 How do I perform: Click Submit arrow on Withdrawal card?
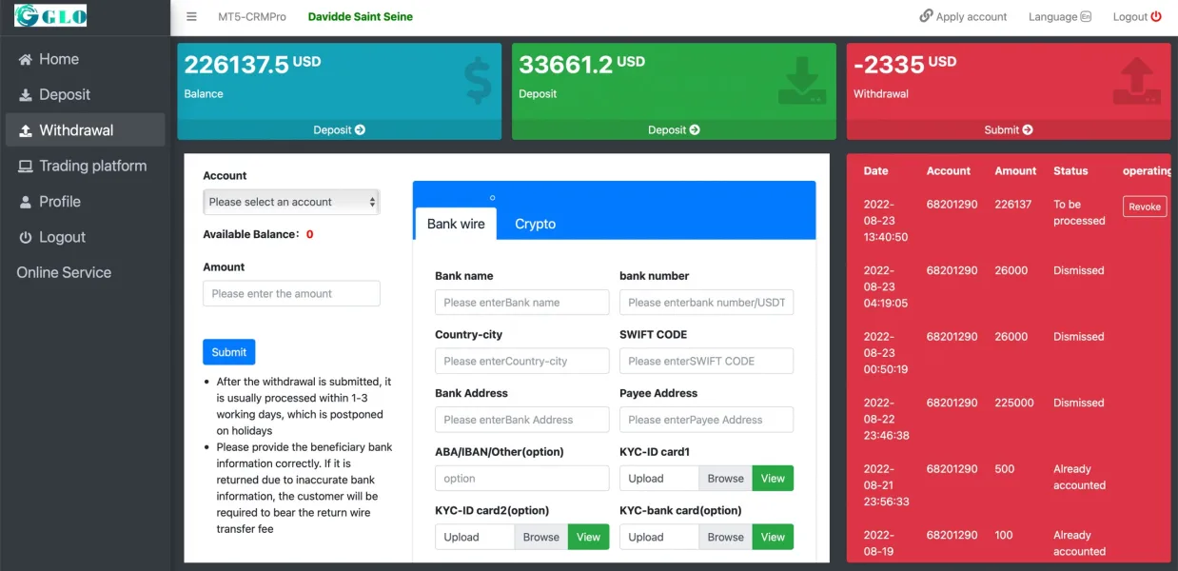[1008, 129]
